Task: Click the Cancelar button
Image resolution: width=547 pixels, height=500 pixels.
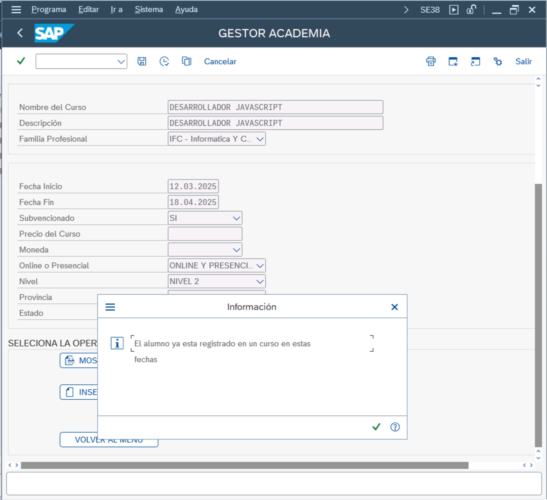Action: pos(220,61)
